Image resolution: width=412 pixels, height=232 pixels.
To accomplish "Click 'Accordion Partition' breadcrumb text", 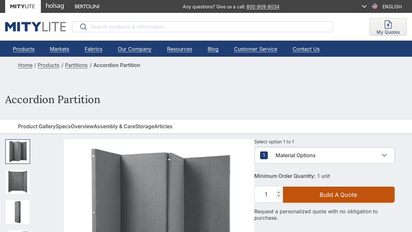I will [117, 65].
